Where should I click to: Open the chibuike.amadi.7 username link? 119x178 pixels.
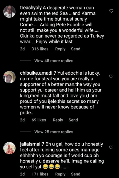coord(38,73)
